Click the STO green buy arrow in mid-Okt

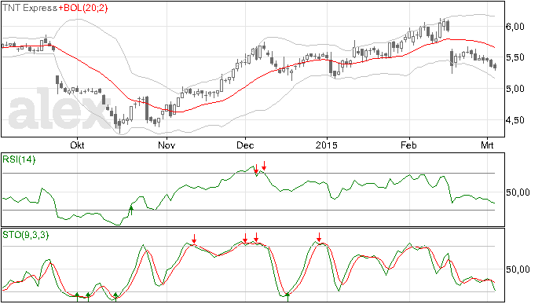[115, 297]
